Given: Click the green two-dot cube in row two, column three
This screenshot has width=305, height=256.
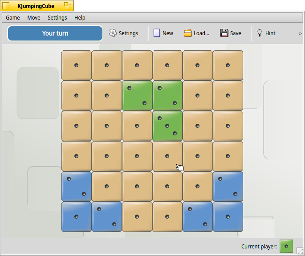Looking at the screenshot, I should coord(137,96).
